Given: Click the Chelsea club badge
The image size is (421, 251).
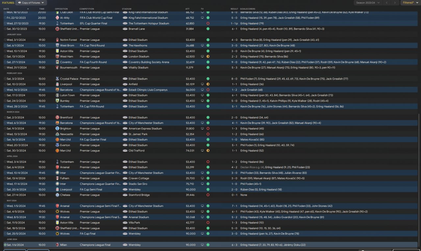Looking at the screenshot, I should pyautogui.click(x=57, y=195).
